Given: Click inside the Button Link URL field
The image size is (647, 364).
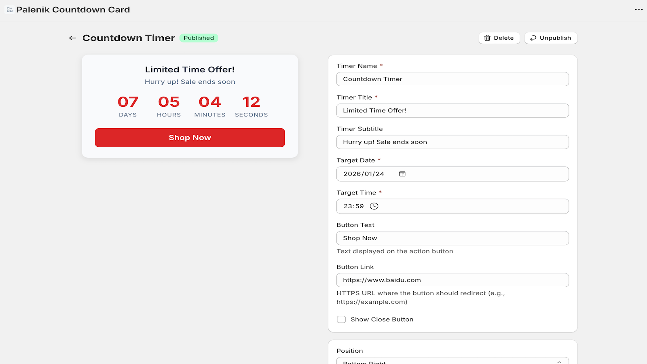Looking at the screenshot, I should (x=452, y=280).
